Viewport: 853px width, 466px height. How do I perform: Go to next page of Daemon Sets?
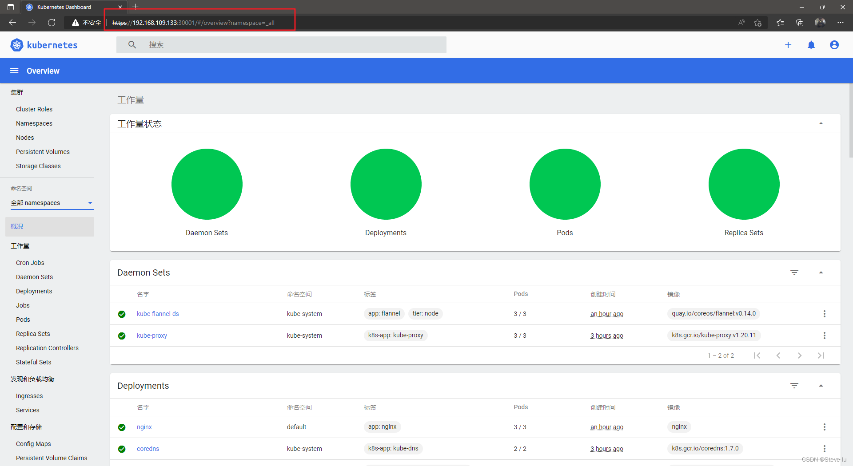pos(800,355)
